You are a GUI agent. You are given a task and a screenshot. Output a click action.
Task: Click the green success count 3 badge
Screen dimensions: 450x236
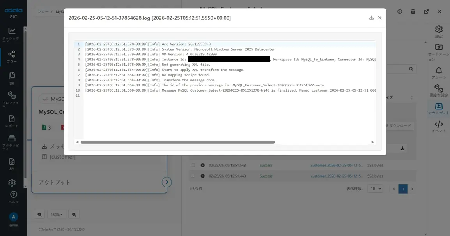pyautogui.click(x=46, y=128)
